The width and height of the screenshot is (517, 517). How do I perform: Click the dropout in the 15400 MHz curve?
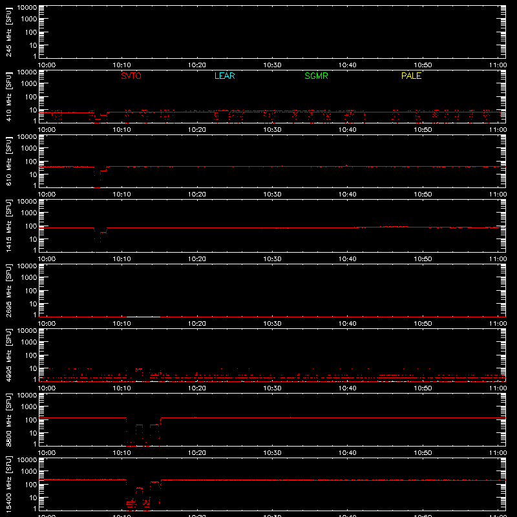tap(143, 494)
